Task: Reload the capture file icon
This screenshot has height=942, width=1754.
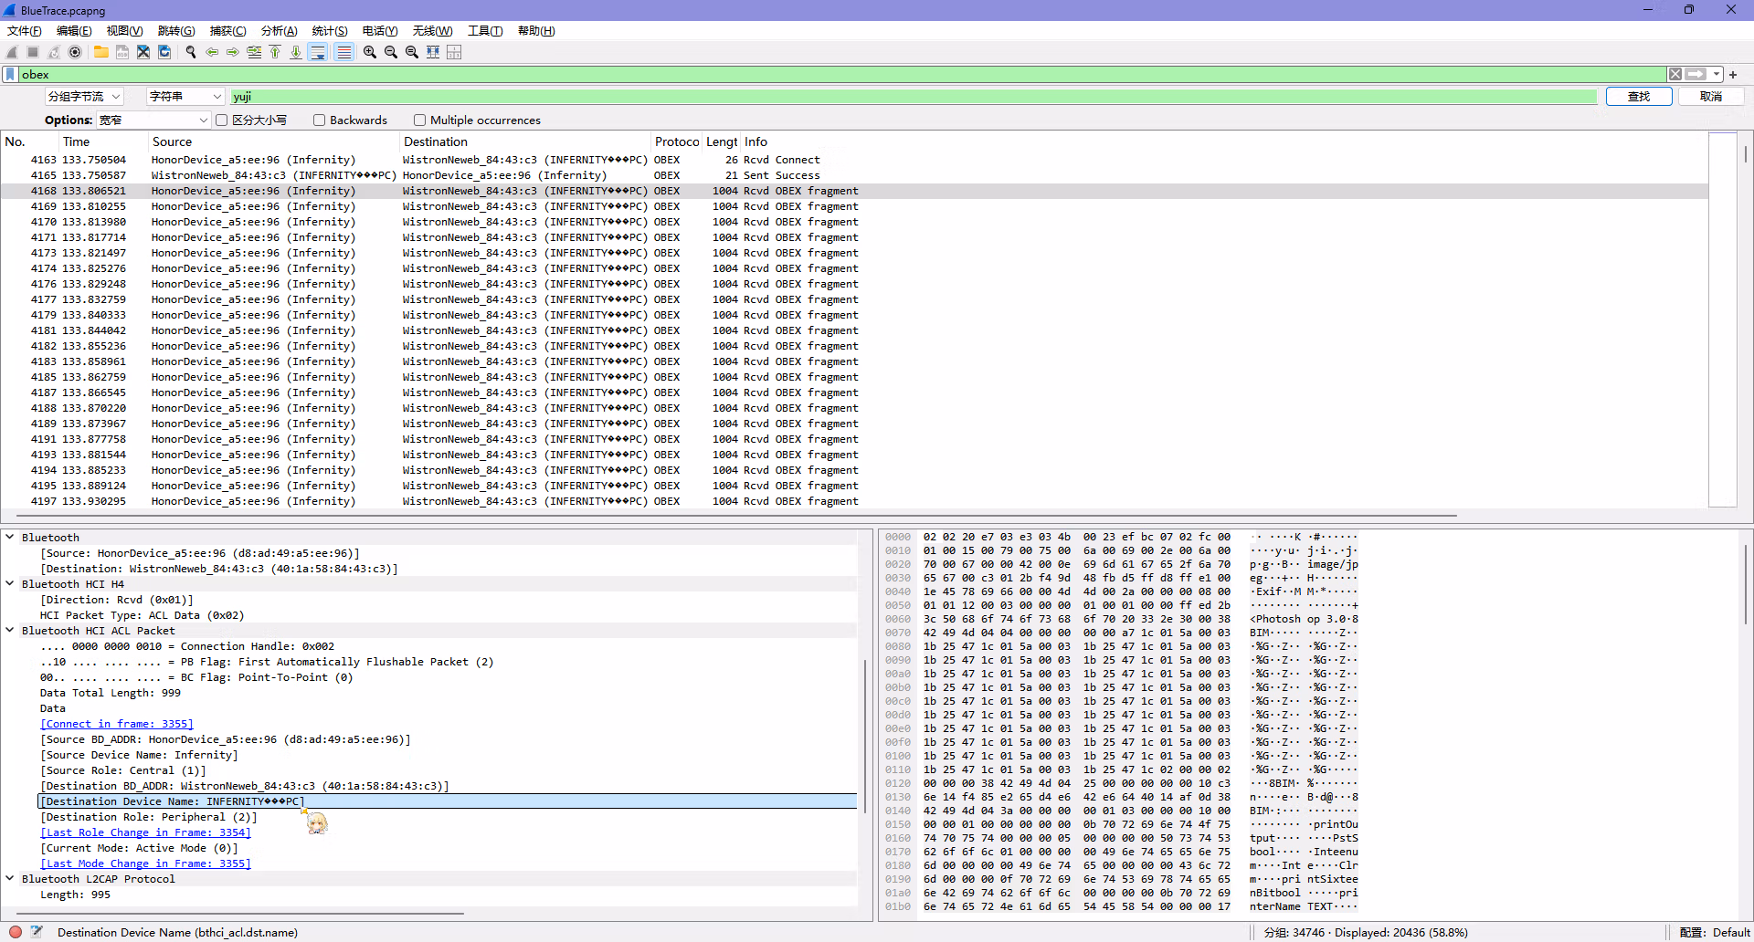Action: click(164, 52)
